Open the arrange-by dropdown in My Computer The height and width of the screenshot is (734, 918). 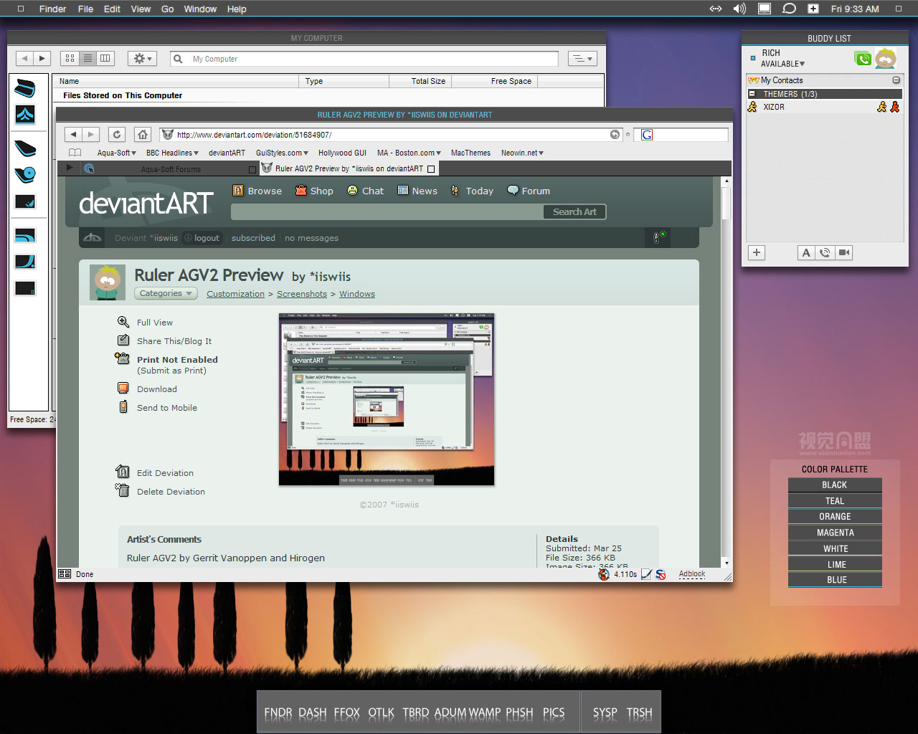582,58
